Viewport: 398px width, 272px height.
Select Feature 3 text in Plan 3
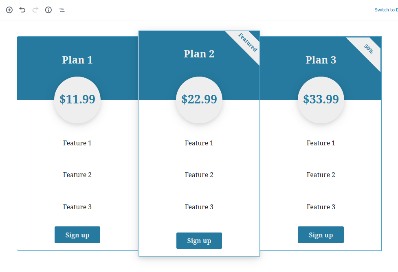coord(321,207)
